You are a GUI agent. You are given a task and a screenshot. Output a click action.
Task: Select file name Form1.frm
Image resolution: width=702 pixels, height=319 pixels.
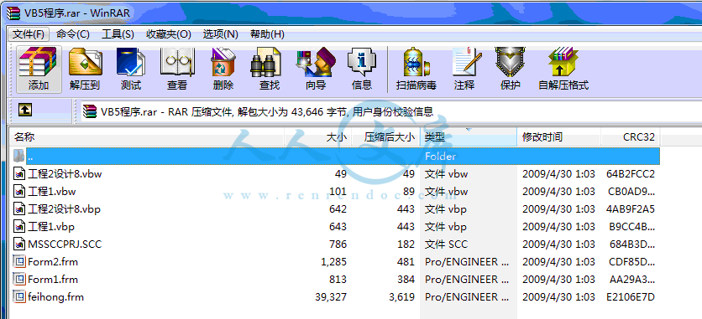[53, 280]
